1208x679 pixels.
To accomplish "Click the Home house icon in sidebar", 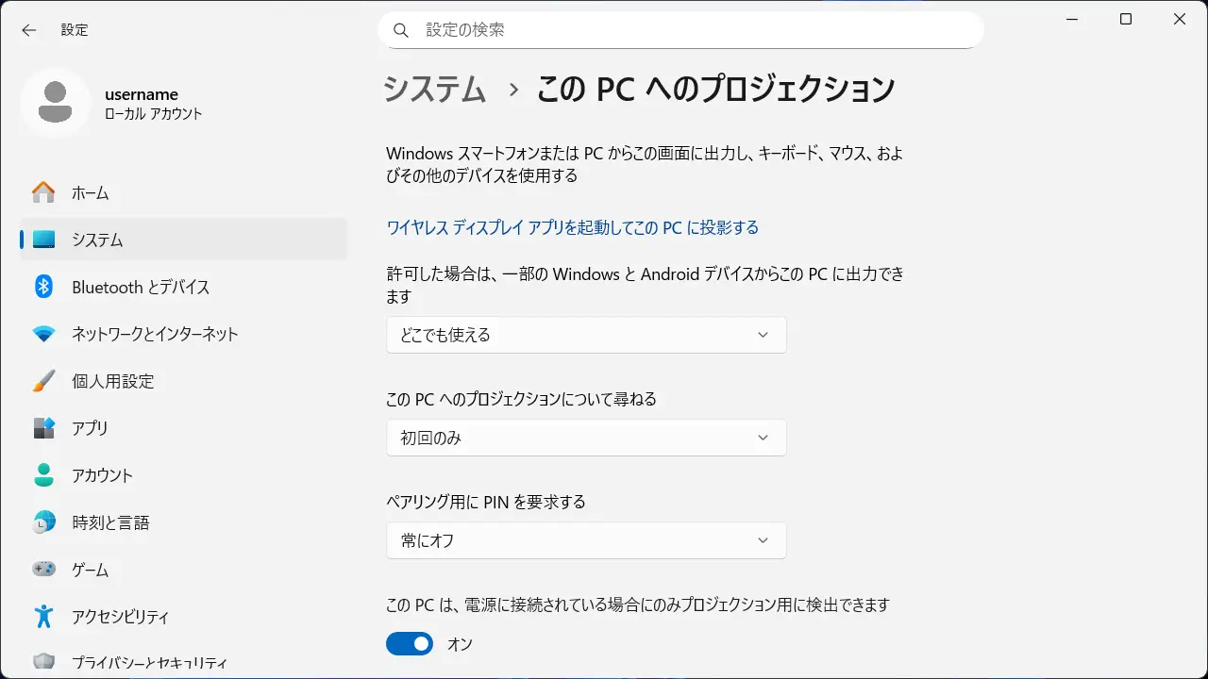I will coord(43,192).
